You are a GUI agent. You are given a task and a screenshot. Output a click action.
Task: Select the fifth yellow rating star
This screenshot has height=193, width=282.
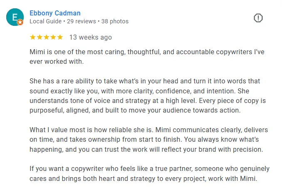click(60, 37)
